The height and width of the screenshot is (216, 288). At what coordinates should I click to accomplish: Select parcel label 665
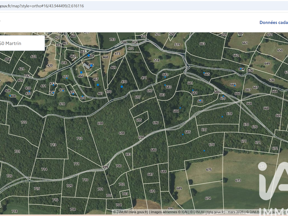click(x=207, y=74)
